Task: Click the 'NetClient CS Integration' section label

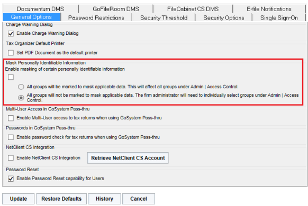Action: pyautogui.click(x=30, y=147)
